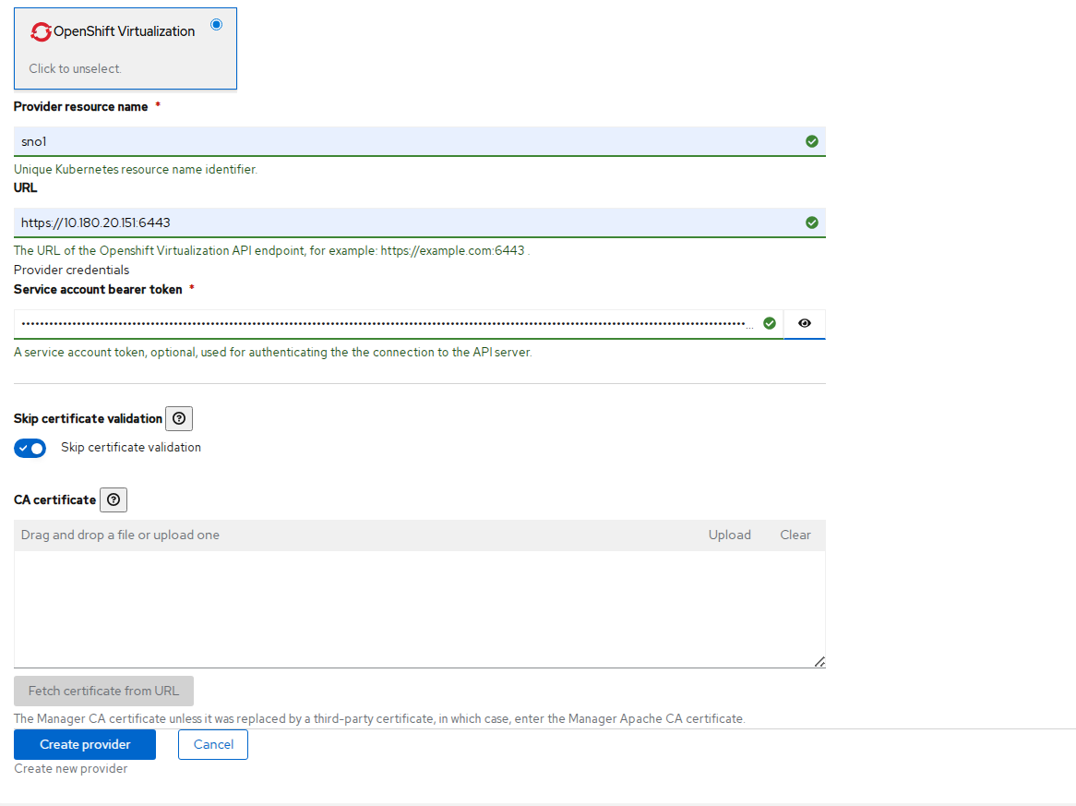Viewport: 1076px width, 806px height.
Task: Click green checkmark in URL field
Action: (x=812, y=223)
